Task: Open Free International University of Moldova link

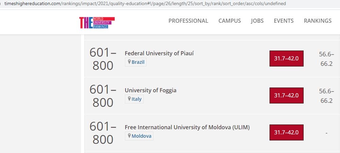Action: (187, 127)
